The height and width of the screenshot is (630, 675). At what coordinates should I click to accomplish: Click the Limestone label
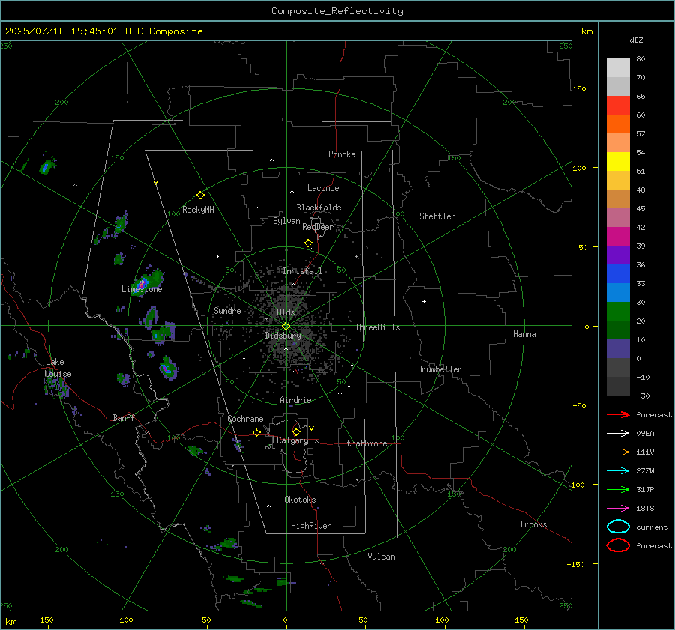pos(142,289)
